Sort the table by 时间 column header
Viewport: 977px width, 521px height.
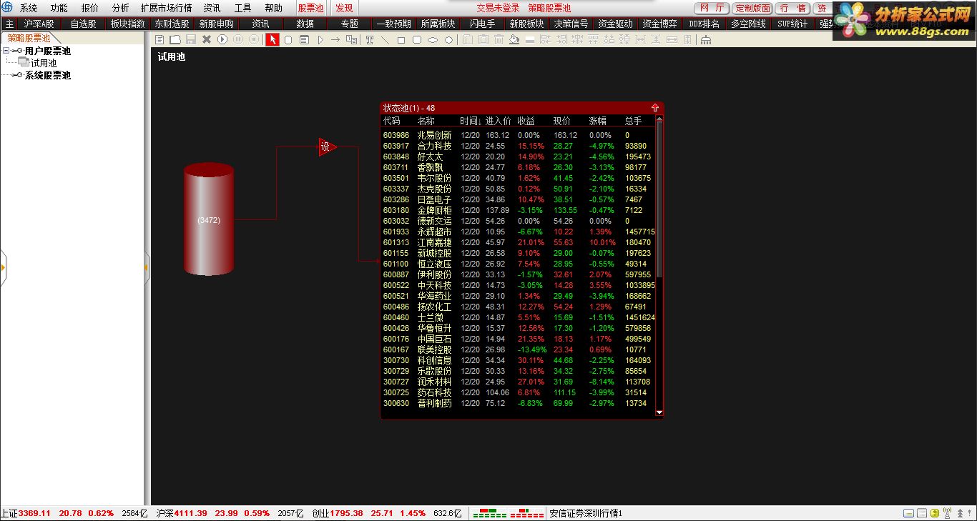(x=471, y=121)
